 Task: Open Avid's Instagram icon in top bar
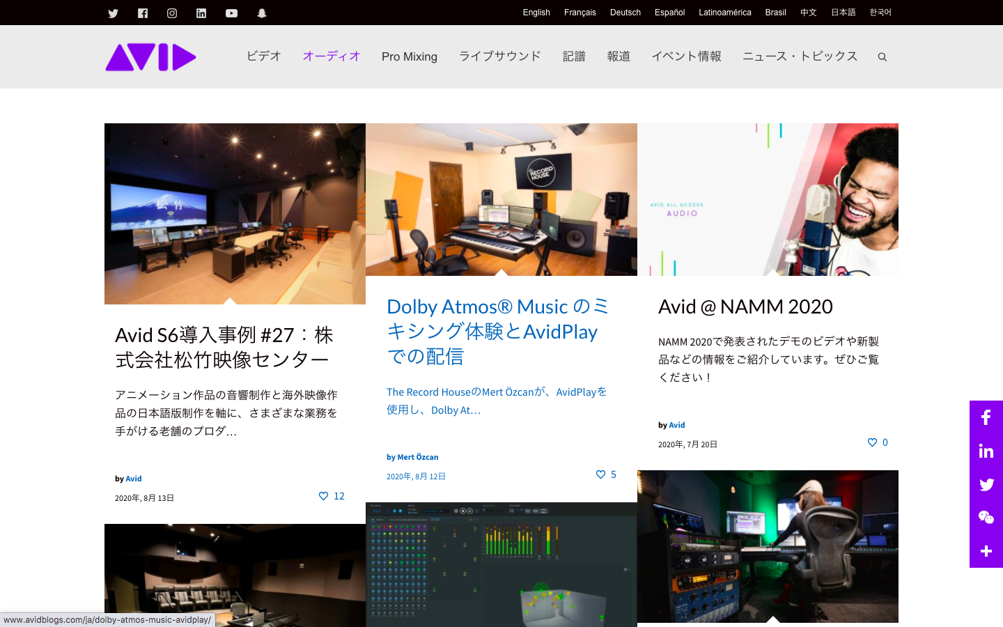[172, 13]
